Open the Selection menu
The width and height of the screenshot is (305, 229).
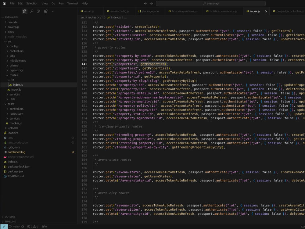pyautogui.click(x=32, y=3)
